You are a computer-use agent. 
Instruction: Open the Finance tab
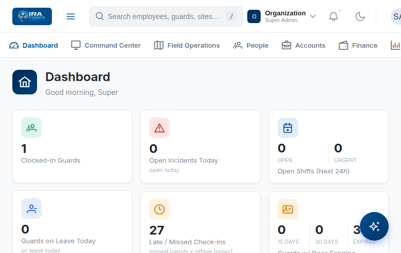click(358, 45)
